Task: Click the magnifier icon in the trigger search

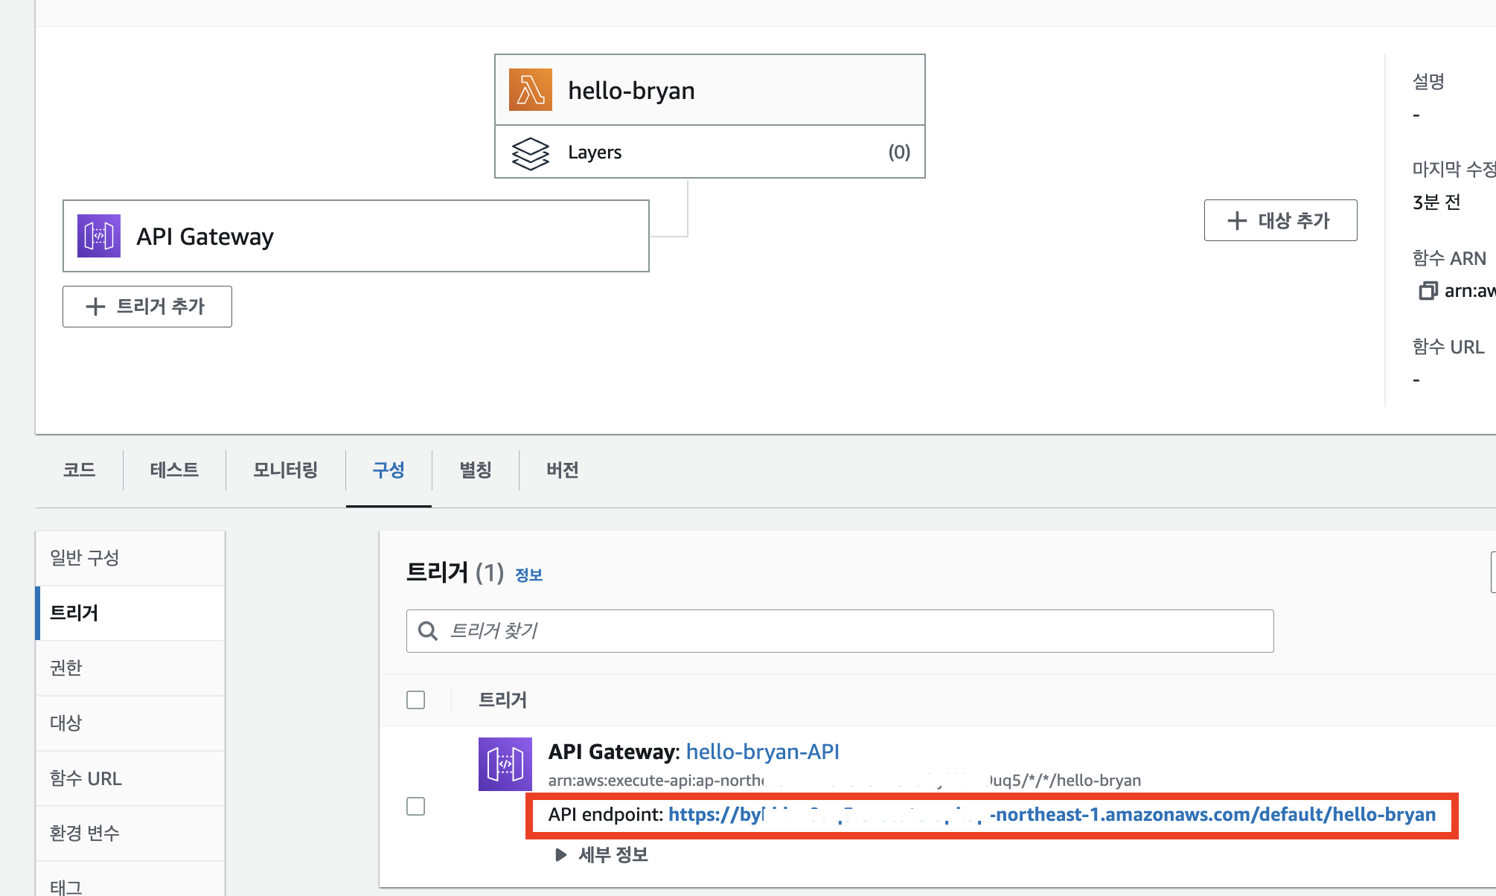Action: coord(427,631)
